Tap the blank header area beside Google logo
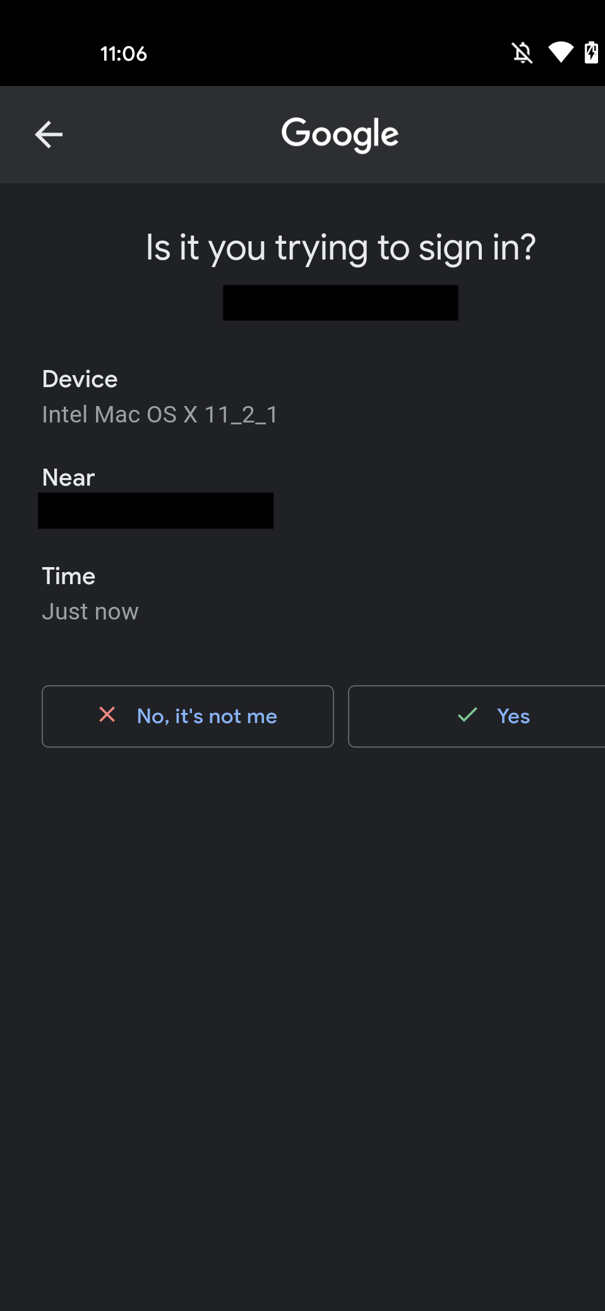Image resolution: width=605 pixels, height=1311 pixels. click(x=505, y=135)
